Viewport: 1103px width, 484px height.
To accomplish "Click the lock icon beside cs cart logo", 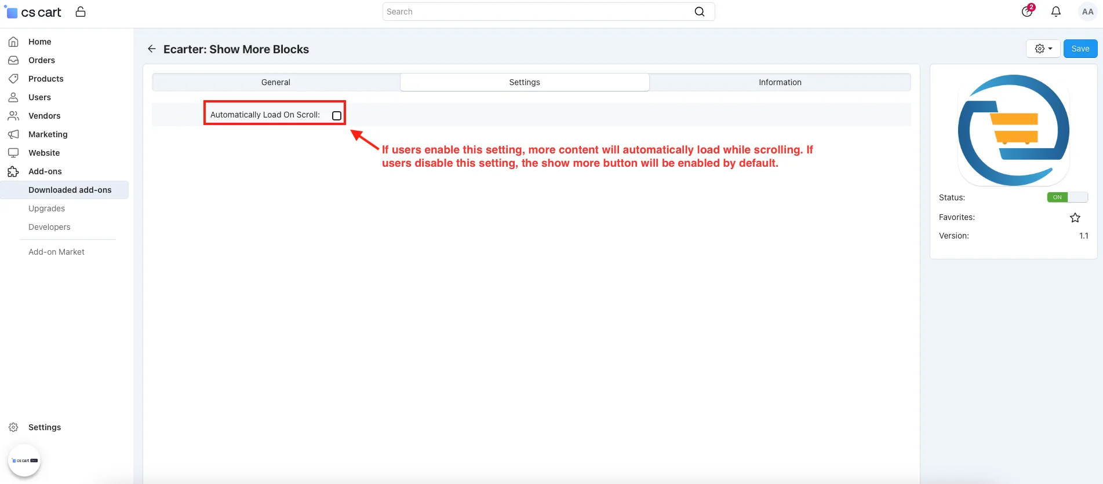I will [x=81, y=12].
